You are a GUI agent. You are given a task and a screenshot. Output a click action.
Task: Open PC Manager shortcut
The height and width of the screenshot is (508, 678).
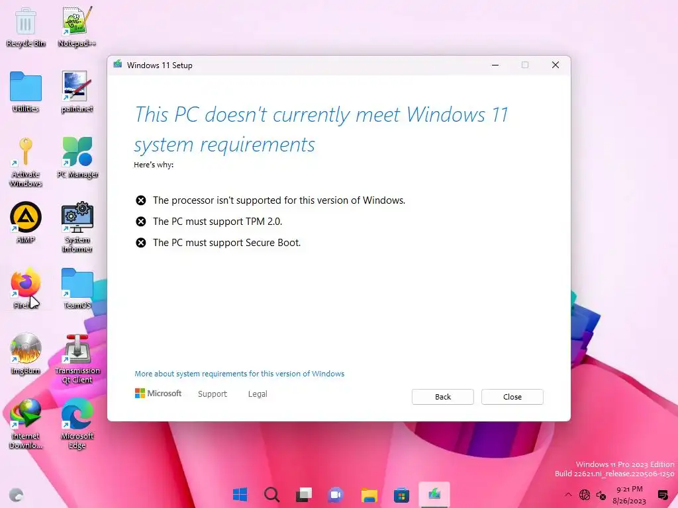pyautogui.click(x=77, y=157)
